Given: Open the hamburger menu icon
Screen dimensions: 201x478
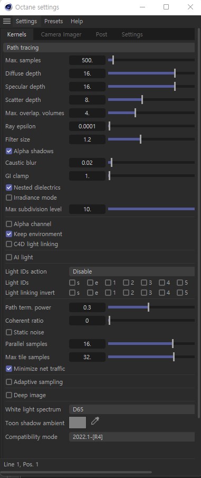Looking at the screenshot, I should click(7, 21).
